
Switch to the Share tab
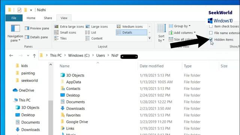(x=48, y=18)
